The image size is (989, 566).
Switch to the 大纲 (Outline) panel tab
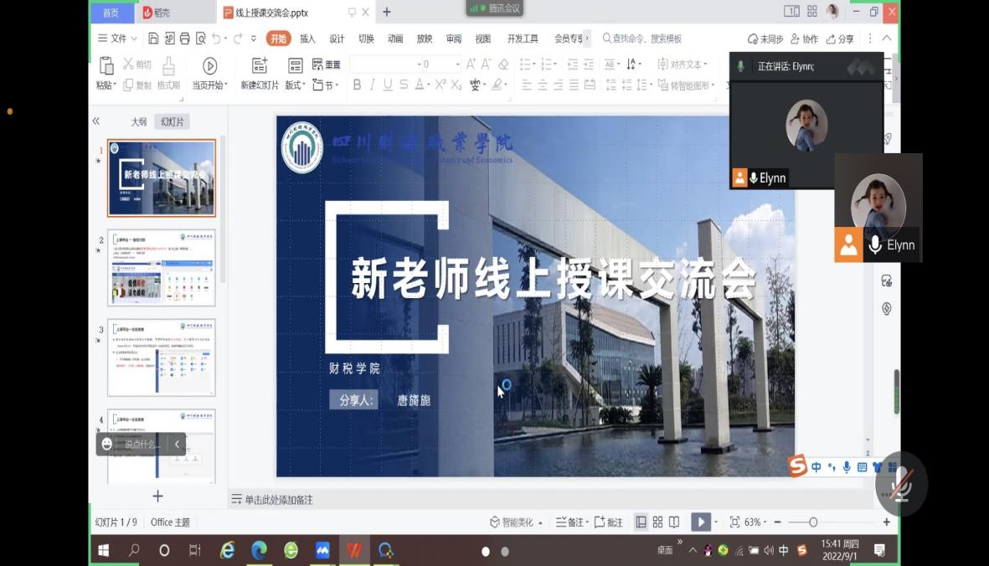click(138, 122)
